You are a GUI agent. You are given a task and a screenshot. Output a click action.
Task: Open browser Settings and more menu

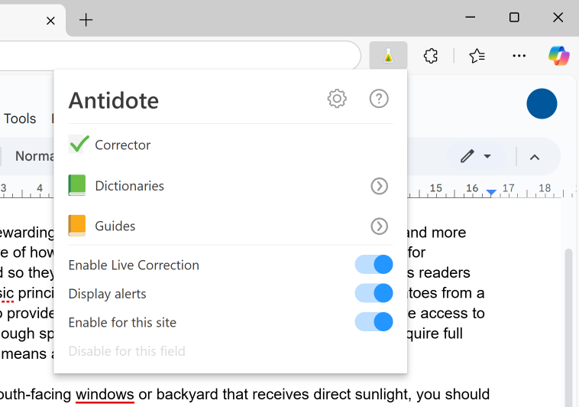(519, 56)
